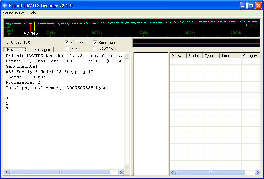Uncheck the SmartTune checkbox
Image resolution: width=264 pixels, height=179 pixels.
pos(95,42)
